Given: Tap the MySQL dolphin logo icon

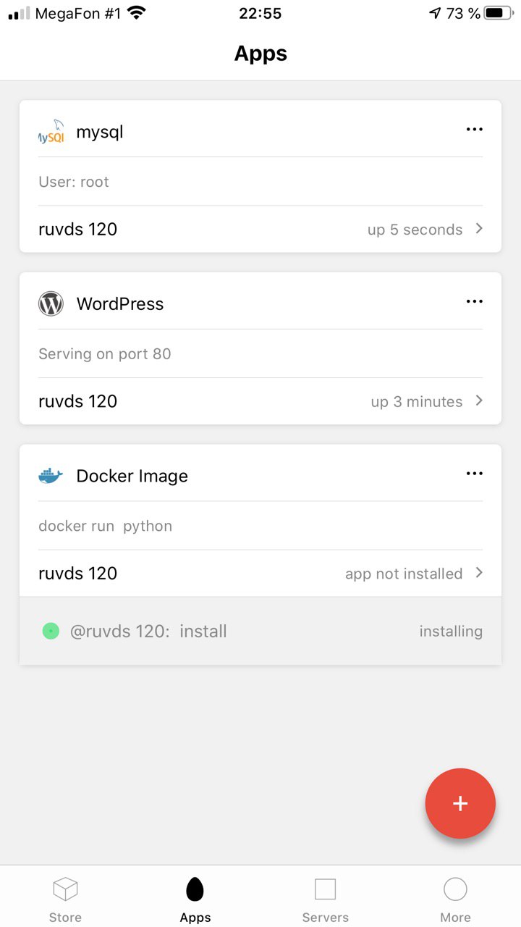Looking at the screenshot, I should [51, 133].
